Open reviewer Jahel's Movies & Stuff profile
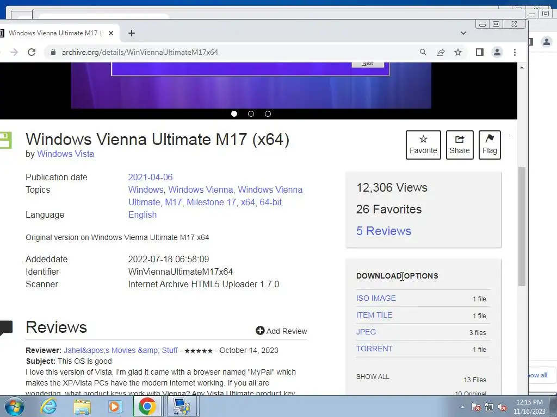Screen dimensions: 557x417 pos(120,350)
